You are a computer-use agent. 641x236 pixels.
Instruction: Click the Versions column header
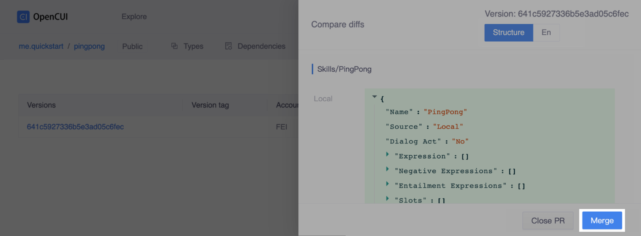(41, 105)
